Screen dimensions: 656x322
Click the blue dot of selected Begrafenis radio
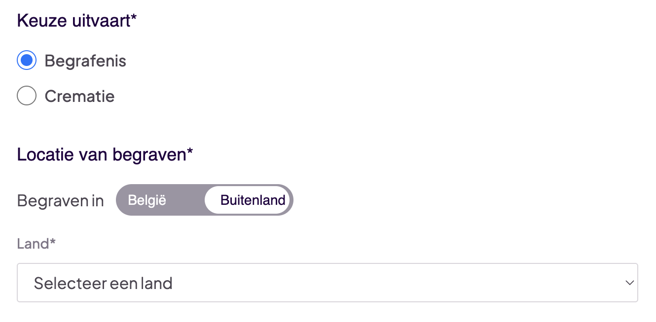coord(27,61)
